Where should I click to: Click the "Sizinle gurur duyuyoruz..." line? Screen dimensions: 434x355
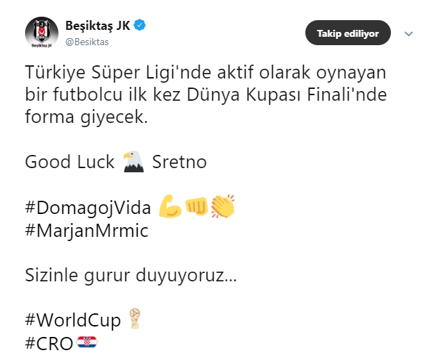click(x=131, y=275)
